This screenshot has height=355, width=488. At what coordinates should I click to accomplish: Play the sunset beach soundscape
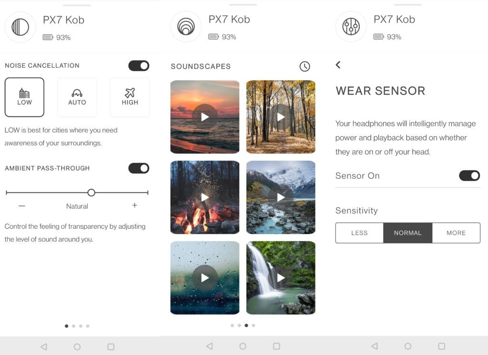pyautogui.click(x=205, y=117)
